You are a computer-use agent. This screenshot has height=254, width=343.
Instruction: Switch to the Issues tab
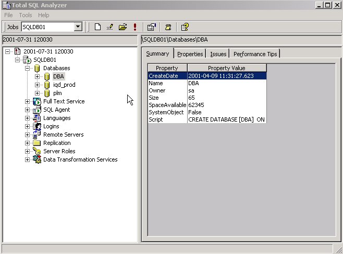click(218, 54)
